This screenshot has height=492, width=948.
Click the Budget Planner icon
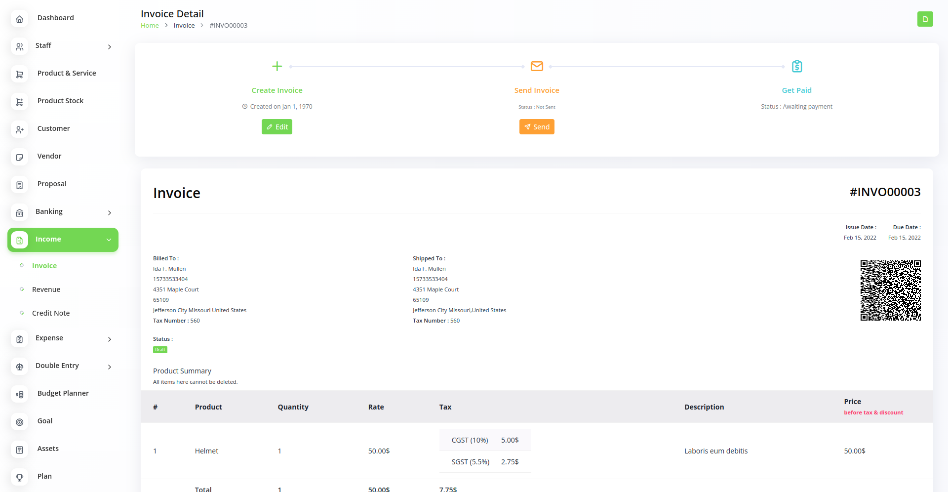(20, 394)
